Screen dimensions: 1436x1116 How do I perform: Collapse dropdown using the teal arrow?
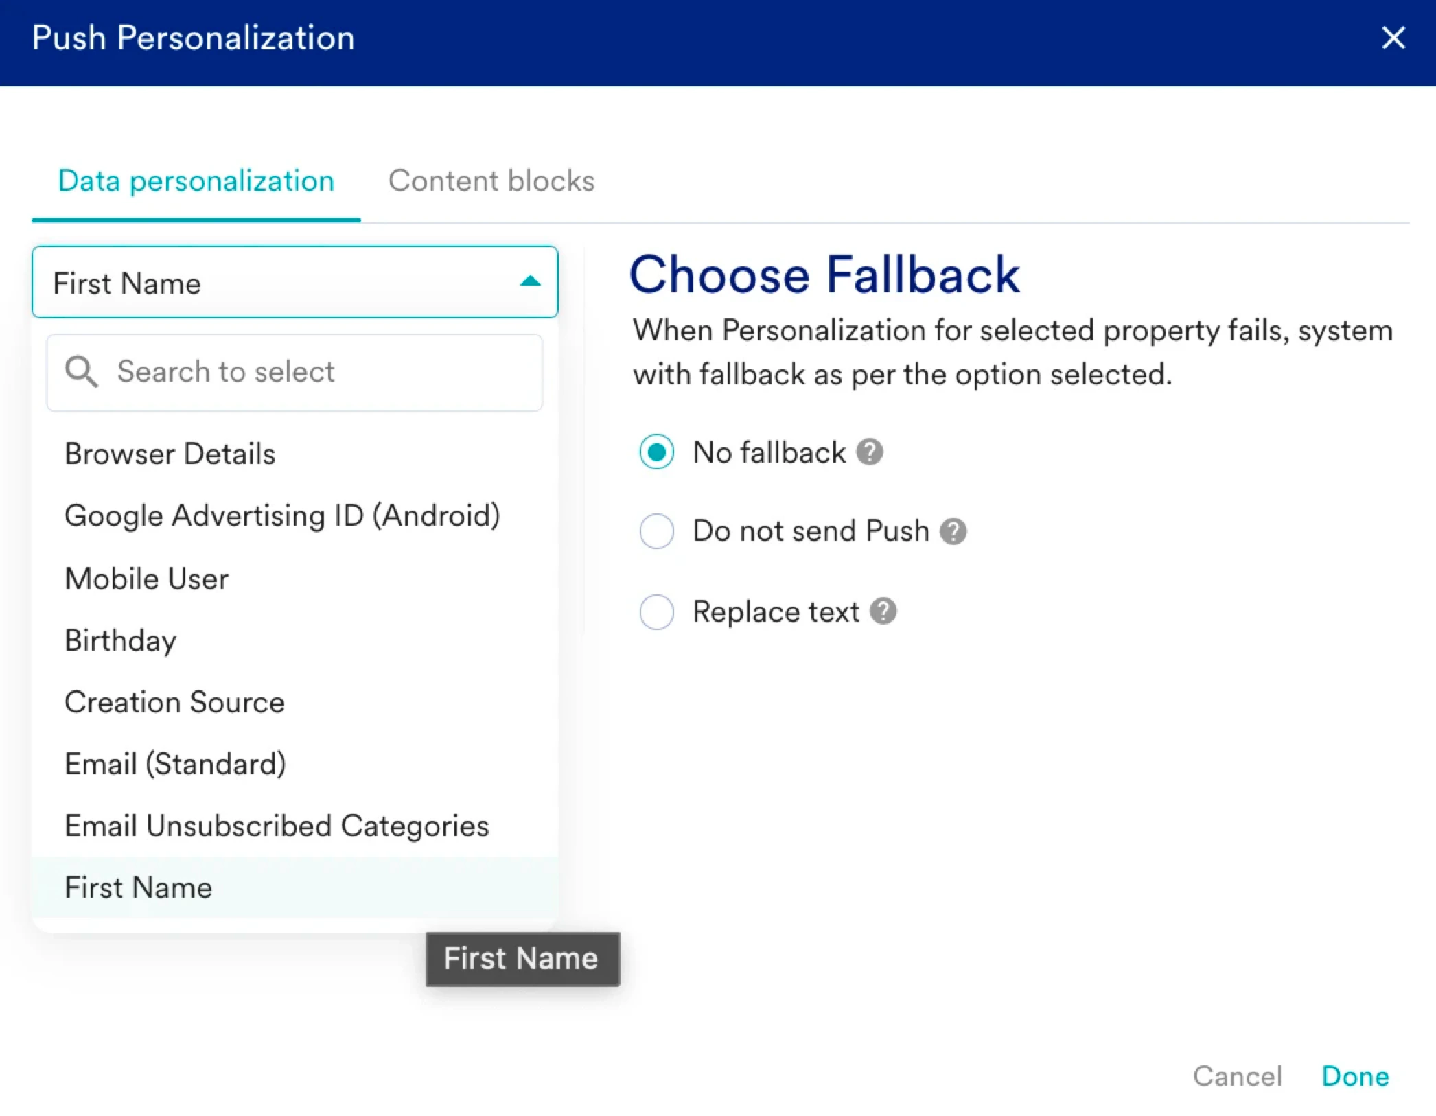(530, 281)
